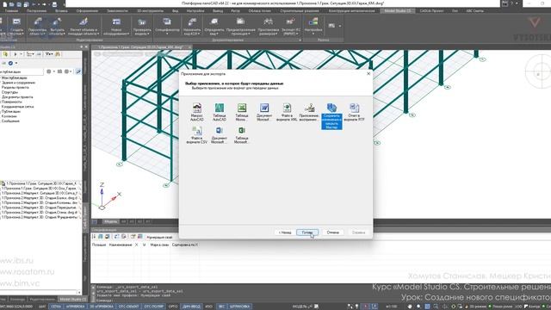Select Здания и сооружения tree item

click(x=18, y=83)
